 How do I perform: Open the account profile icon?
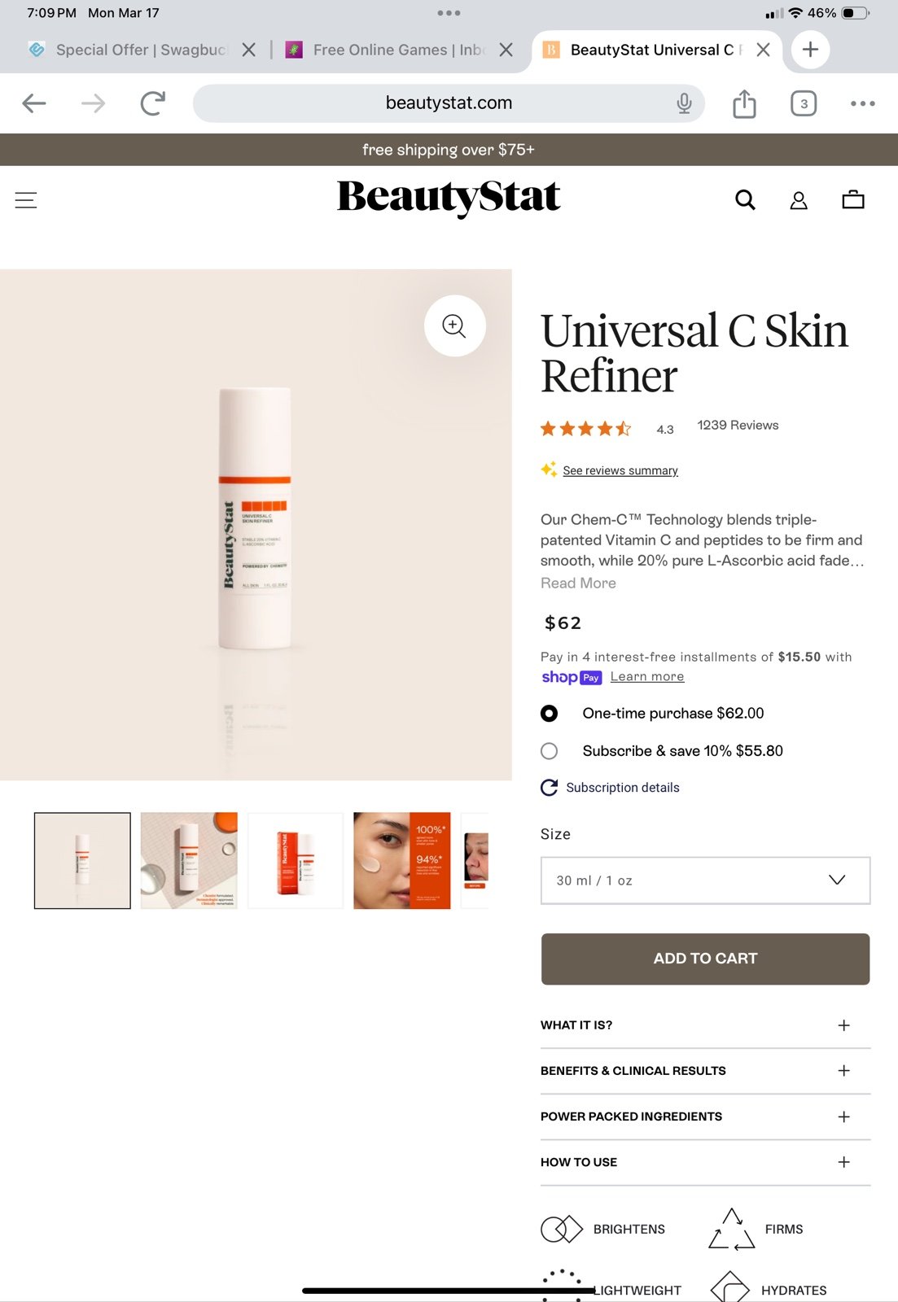pos(799,200)
